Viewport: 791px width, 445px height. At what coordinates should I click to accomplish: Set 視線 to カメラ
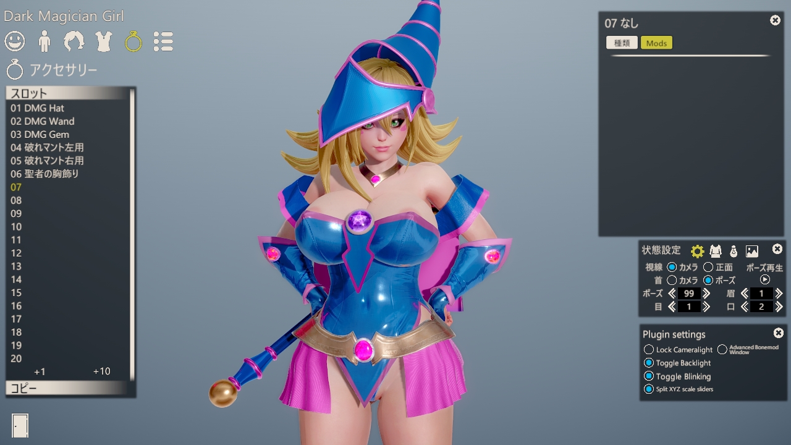(x=672, y=267)
